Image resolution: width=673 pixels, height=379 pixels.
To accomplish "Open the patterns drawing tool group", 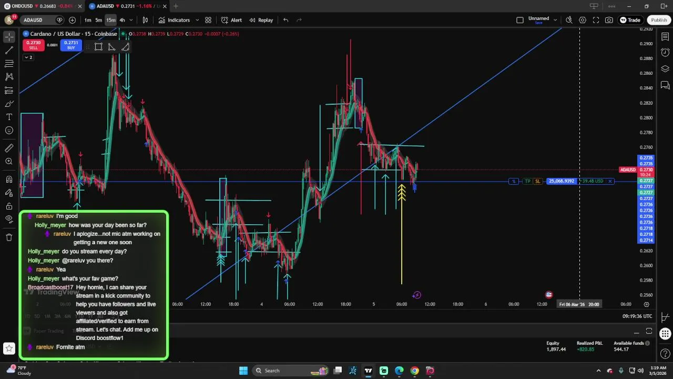I will pos(9,77).
